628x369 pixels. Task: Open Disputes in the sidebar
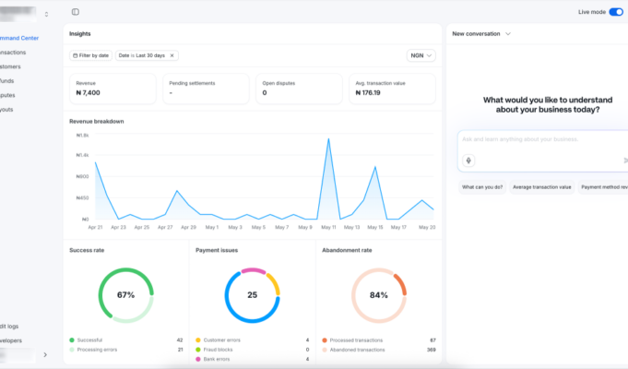pyautogui.click(x=7, y=95)
